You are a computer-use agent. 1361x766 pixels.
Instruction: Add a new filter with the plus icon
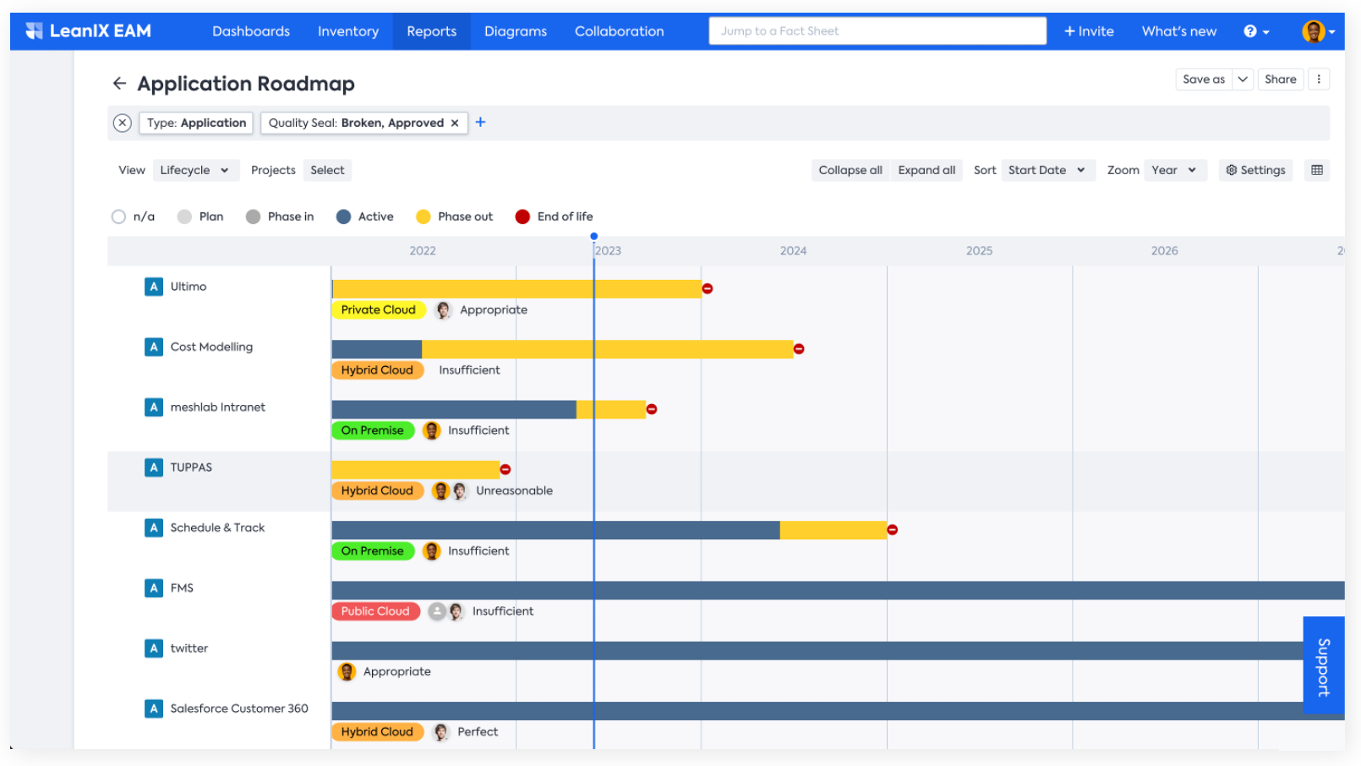tap(480, 123)
